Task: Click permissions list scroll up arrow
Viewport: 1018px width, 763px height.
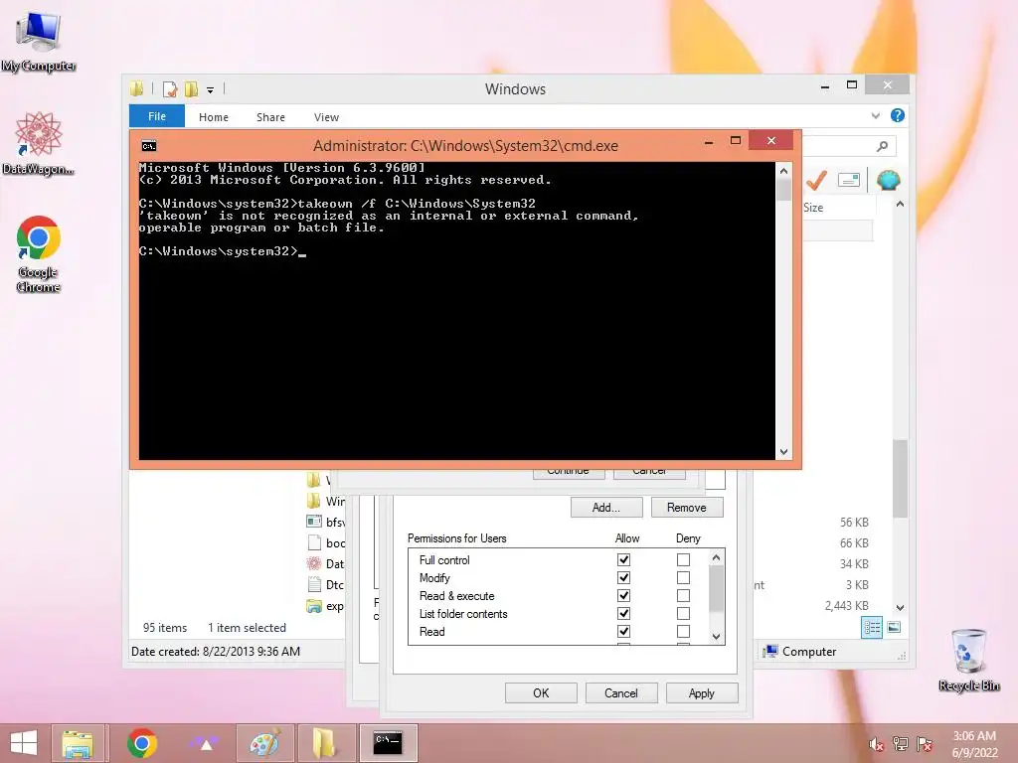Action: click(x=716, y=557)
